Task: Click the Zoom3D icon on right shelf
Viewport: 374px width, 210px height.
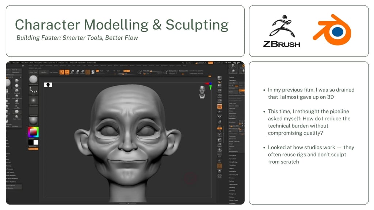Action: [220, 145]
